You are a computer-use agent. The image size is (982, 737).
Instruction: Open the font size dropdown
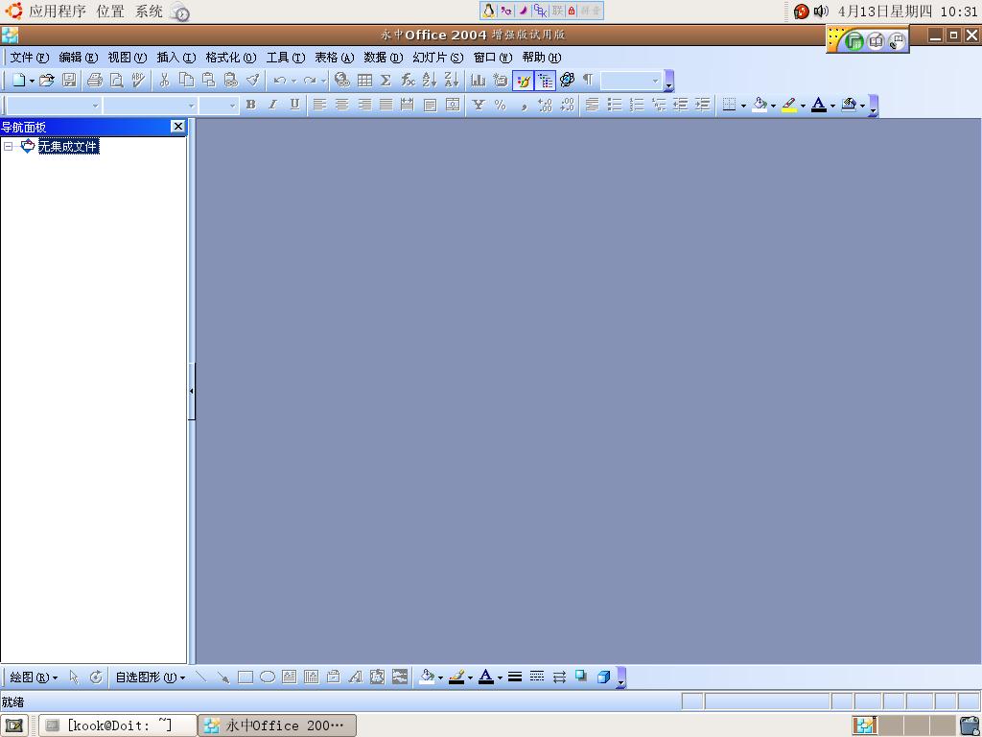(x=232, y=106)
